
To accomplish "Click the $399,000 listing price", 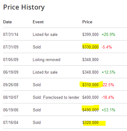I will coord(90,34).
